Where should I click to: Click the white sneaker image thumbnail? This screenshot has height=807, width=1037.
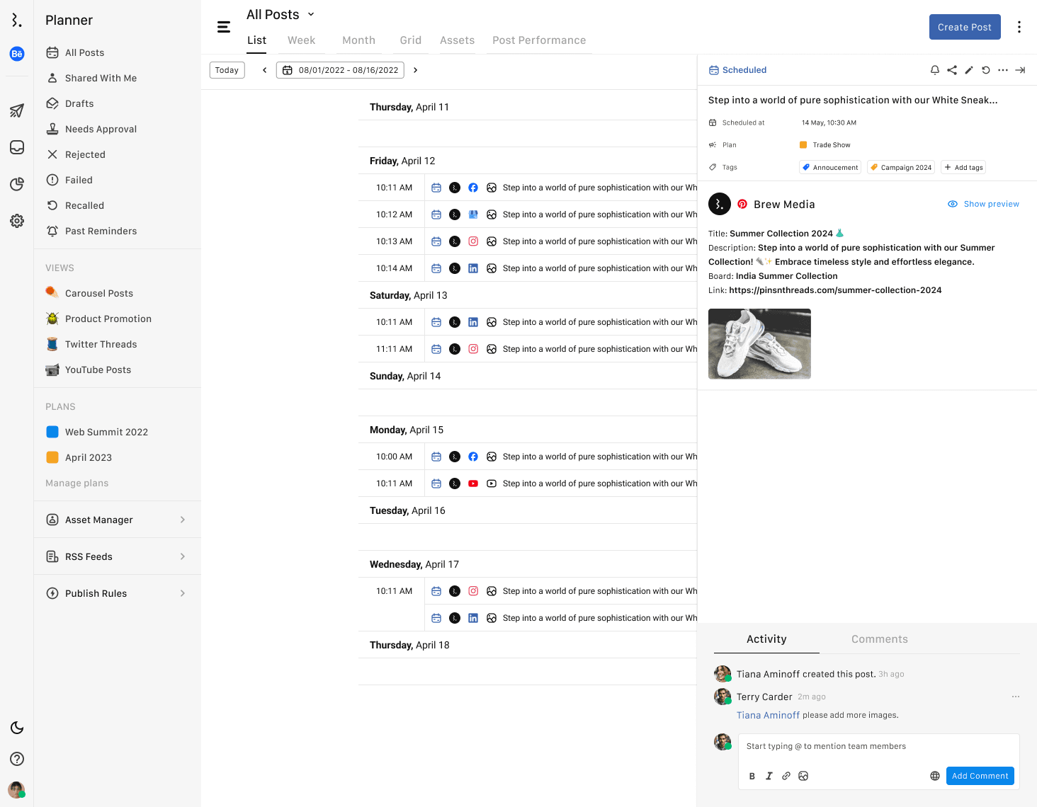tap(759, 344)
